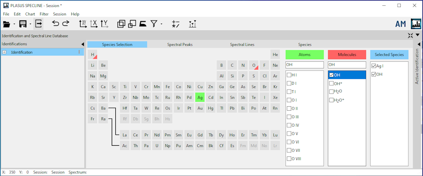The image size is (423, 176).
Task: Select the Cu element button
Action: point(200,87)
